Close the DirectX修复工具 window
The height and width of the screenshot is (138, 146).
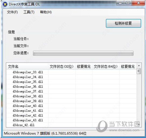click(138, 3)
